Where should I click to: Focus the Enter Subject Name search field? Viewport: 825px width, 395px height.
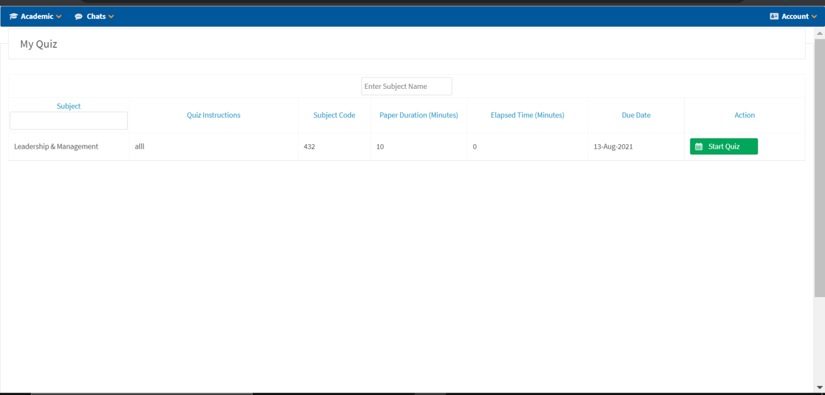pyautogui.click(x=406, y=86)
